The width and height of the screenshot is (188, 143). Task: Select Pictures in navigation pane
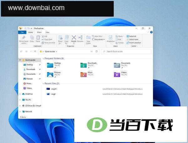click(29, 79)
